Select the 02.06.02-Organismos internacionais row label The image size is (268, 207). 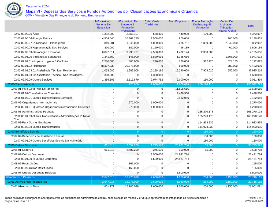click(34, 103)
